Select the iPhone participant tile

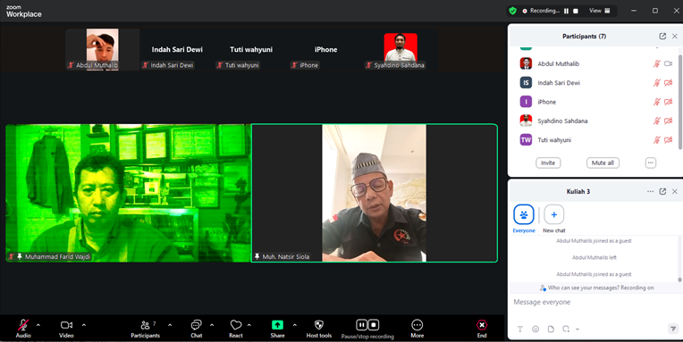click(325, 49)
